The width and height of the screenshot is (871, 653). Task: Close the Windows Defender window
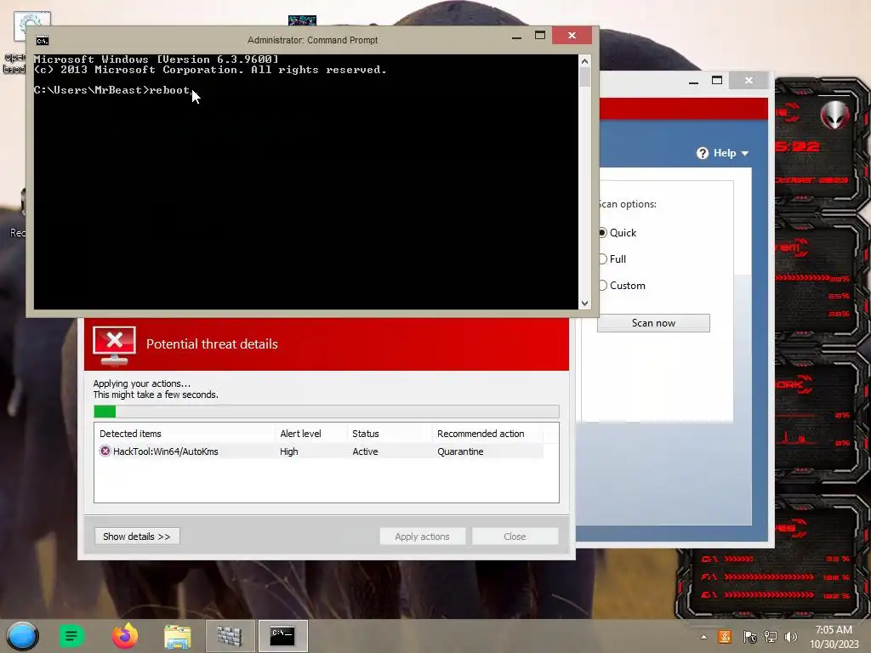pyautogui.click(x=749, y=81)
